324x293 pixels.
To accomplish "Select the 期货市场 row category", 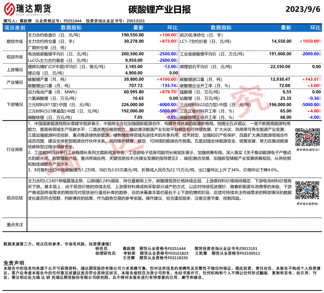I will click(15, 42).
